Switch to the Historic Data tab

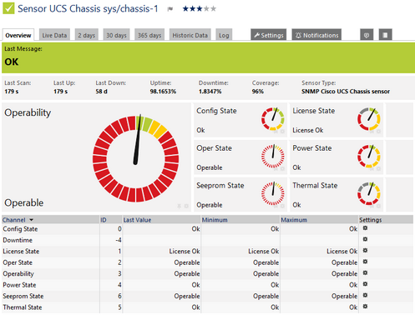190,35
